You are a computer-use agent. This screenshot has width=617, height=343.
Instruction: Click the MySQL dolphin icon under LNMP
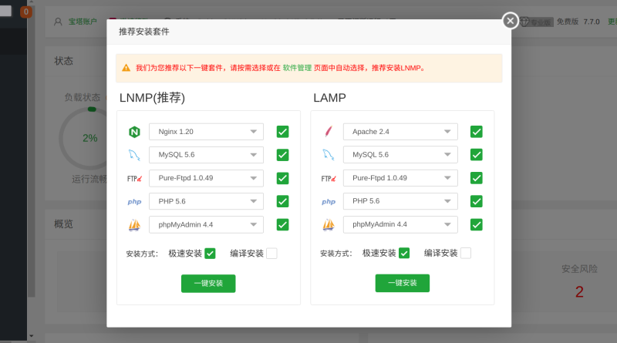(134, 155)
